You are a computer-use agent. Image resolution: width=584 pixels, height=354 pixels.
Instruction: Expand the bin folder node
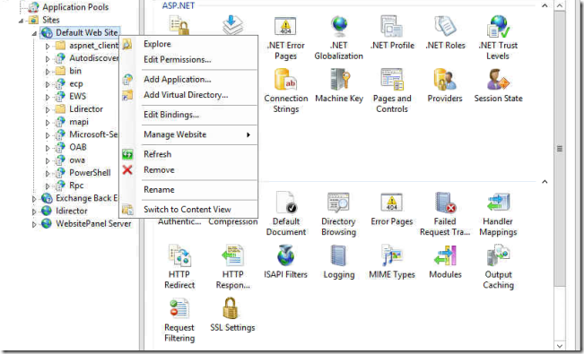[x=48, y=72]
